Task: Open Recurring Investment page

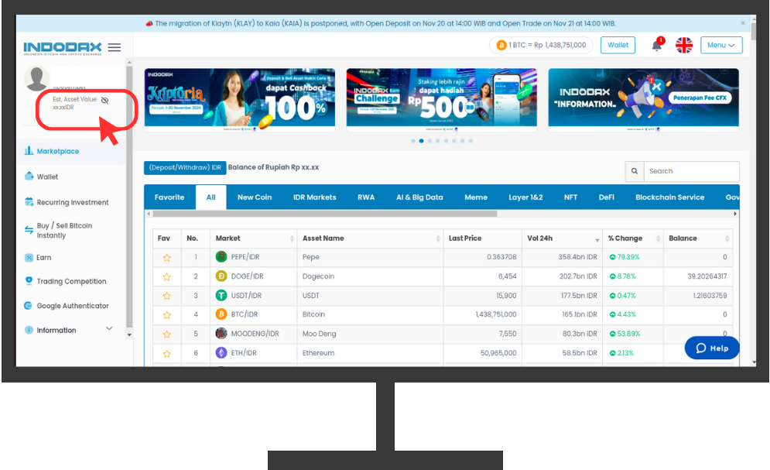Action: (x=73, y=202)
